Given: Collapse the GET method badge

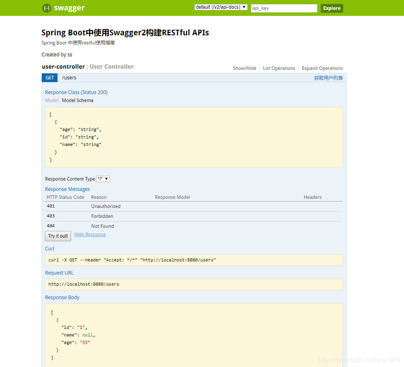Looking at the screenshot, I should click(50, 78).
